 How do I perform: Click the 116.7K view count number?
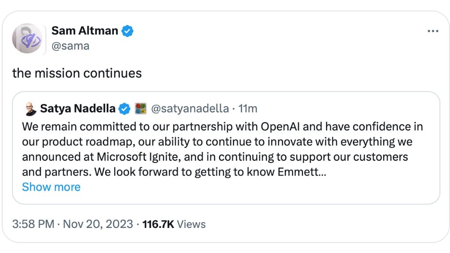coord(158,224)
